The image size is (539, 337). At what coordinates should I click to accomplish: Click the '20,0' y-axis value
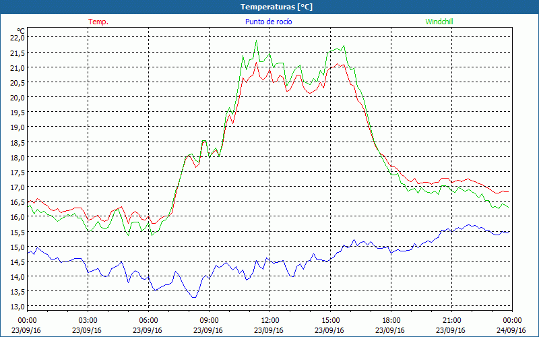pos(18,97)
